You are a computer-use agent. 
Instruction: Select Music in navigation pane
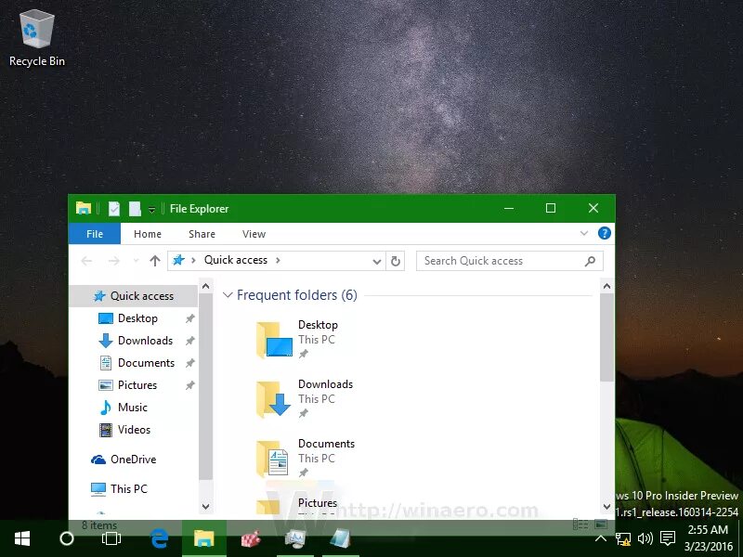click(134, 408)
